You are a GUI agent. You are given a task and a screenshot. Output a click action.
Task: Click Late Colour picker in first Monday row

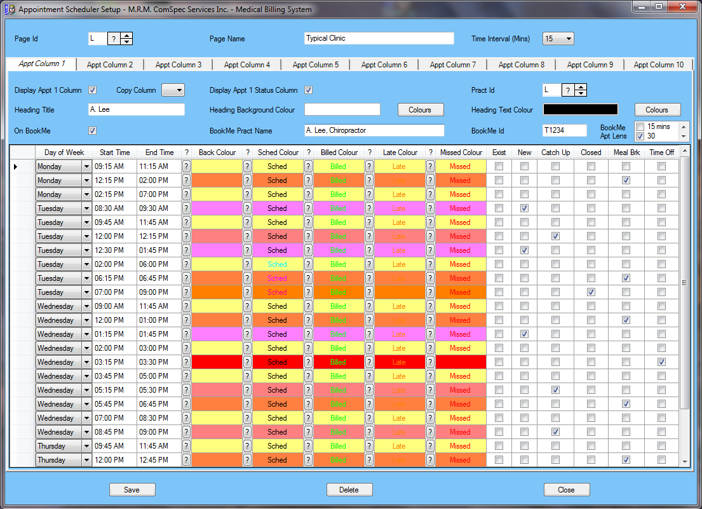coord(370,166)
